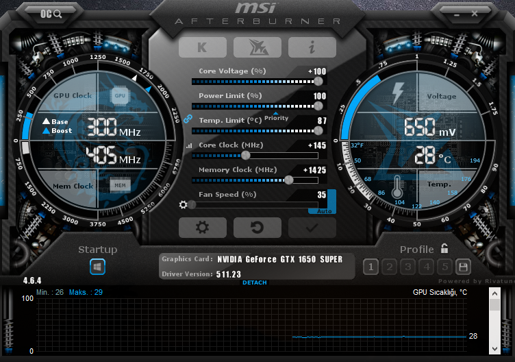The height and width of the screenshot is (362, 515).
Task: Select profile slot 3
Action: point(408,267)
